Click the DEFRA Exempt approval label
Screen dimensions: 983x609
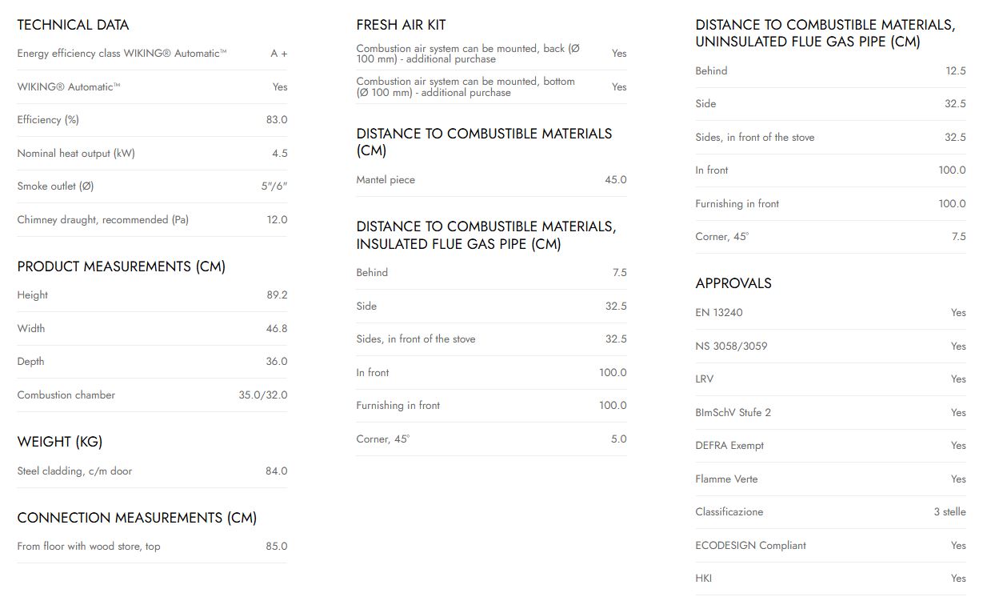click(729, 446)
